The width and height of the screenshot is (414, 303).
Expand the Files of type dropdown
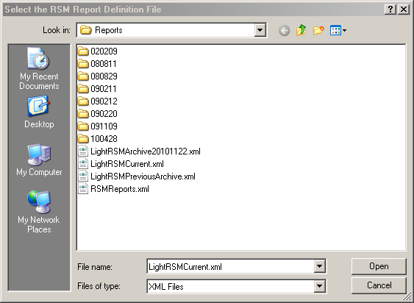point(319,286)
